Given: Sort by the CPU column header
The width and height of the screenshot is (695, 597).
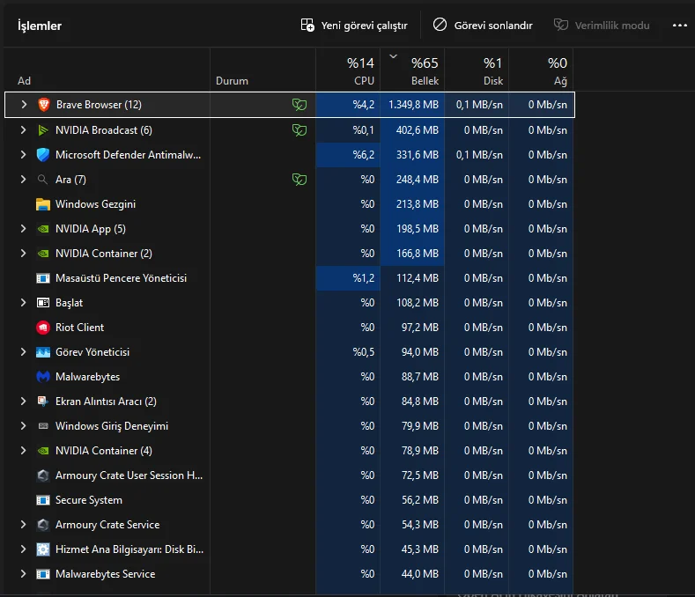Looking at the screenshot, I should click(348, 70).
